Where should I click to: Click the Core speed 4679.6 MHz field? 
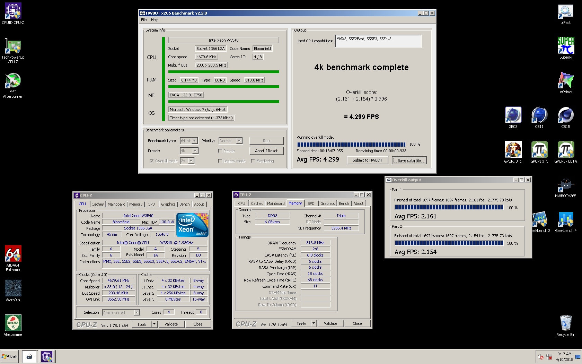[x=206, y=57]
